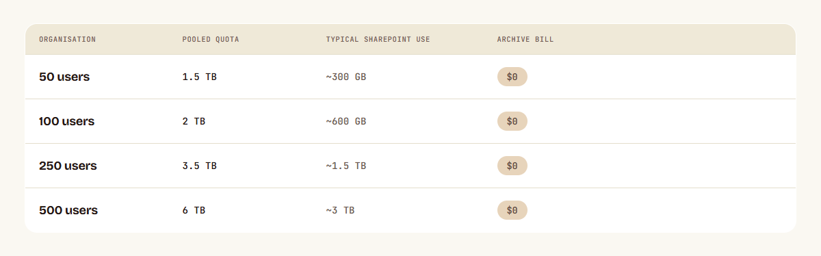Click the 3.5 TB quota value
This screenshot has height=256, width=821.
point(199,166)
